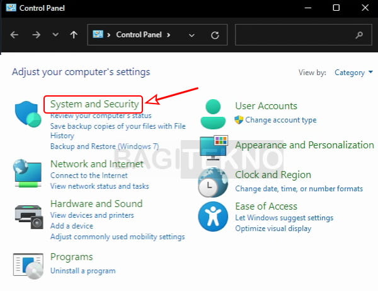The width and height of the screenshot is (378, 291).
Task: Click inside the Search Control Panel field
Action: (x=303, y=35)
